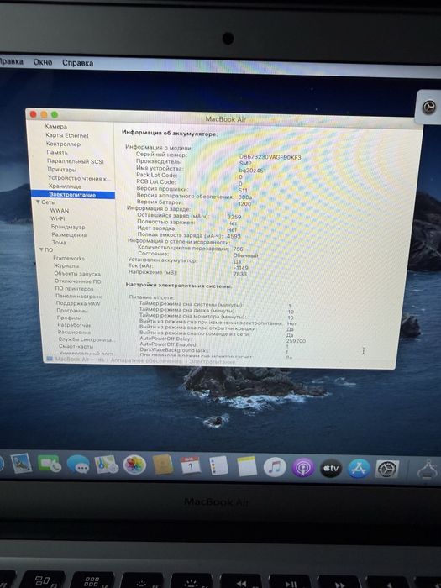The image size is (441, 588).
Task: Open Maps from the Dock
Action: (106, 465)
